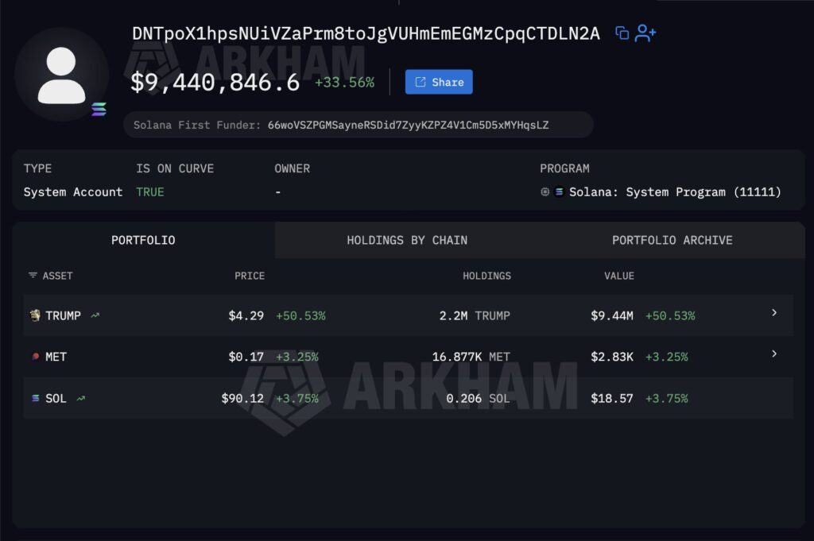Switch to the HOLDINGS BY CHAIN tab
The image size is (814, 541).
coord(407,240)
